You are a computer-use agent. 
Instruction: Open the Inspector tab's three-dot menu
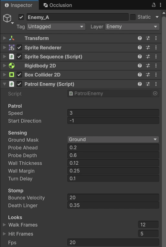pyautogui.click(x=160, y=5)
